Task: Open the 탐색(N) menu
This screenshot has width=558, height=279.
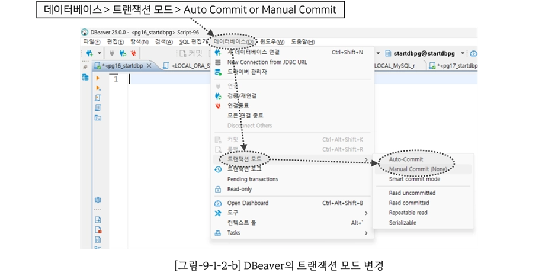Action: click(140, 41)
